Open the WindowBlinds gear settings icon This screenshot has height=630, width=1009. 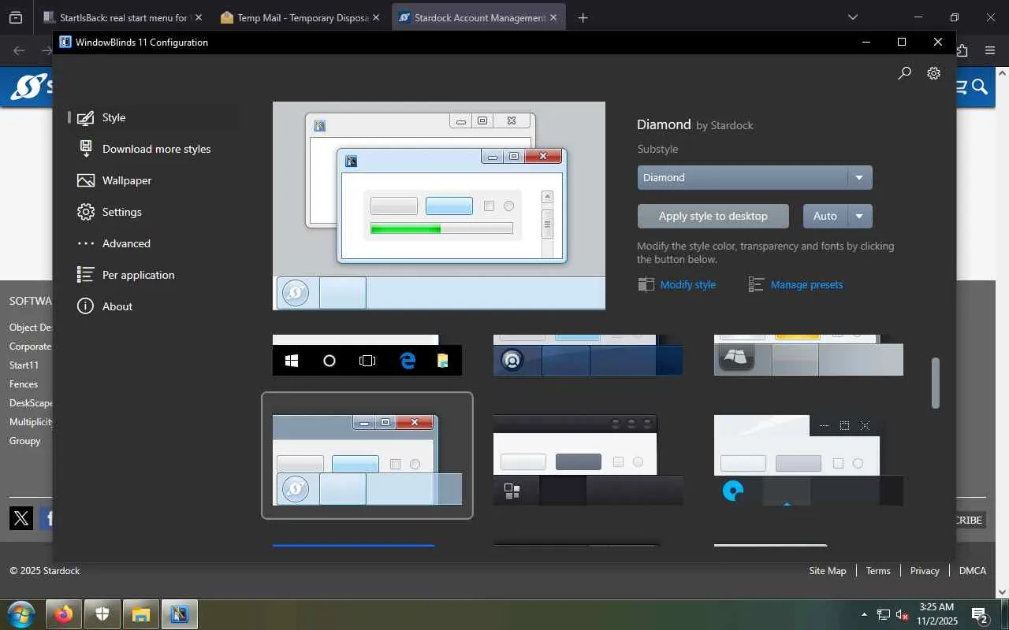coord(933,73)
